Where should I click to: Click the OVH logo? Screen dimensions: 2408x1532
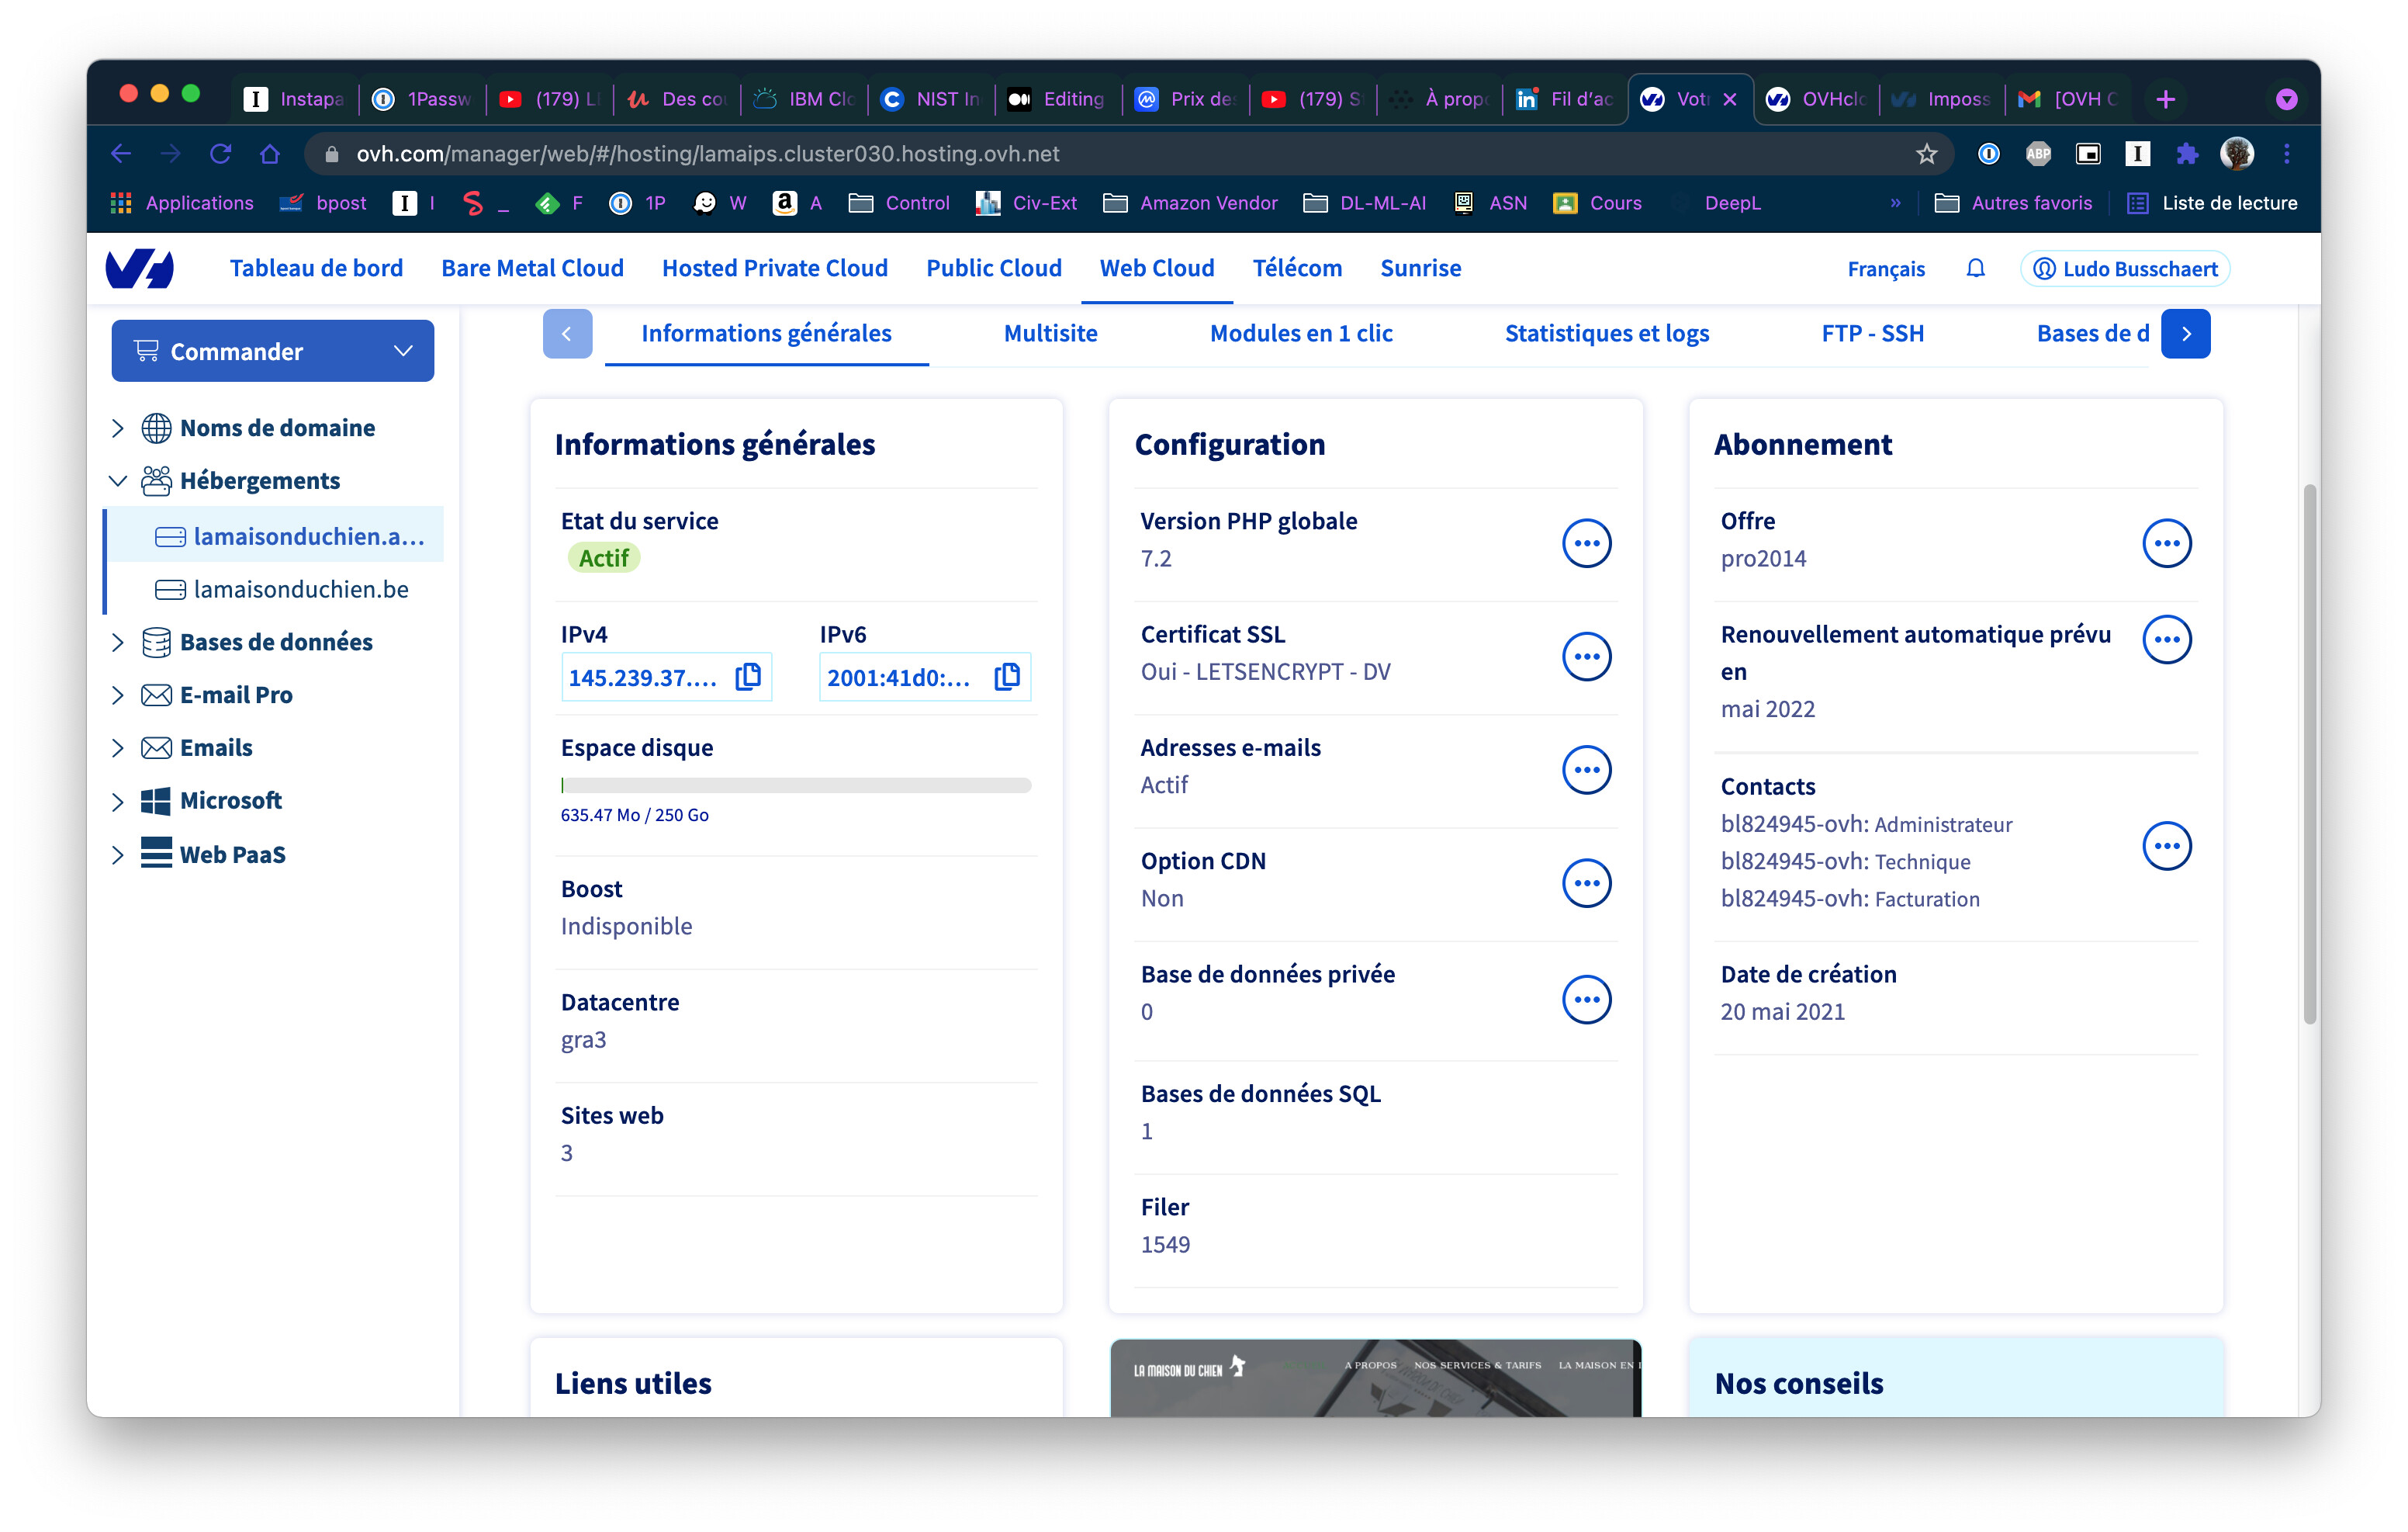click(140, 269)
